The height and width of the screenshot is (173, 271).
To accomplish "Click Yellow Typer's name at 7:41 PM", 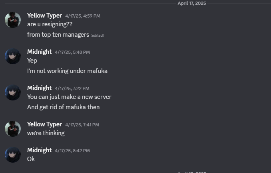I will click(44, 124).
